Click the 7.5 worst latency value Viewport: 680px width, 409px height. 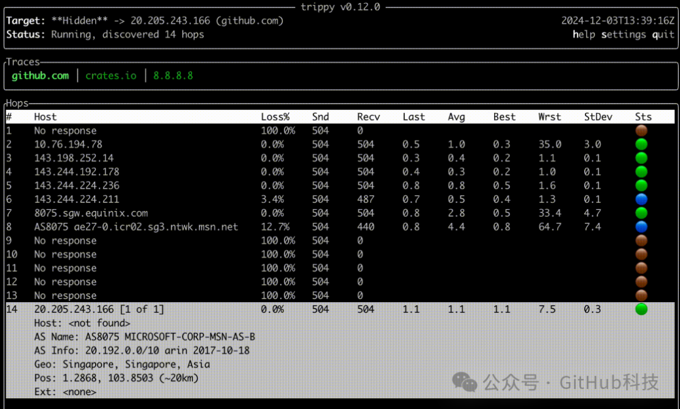[x=547, y=309]
